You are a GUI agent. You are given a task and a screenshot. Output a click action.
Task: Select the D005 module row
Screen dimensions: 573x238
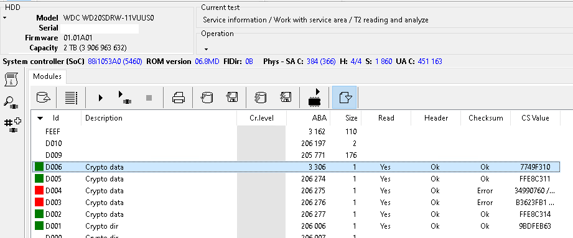[296, 179]
